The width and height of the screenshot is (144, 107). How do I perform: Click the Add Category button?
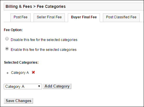click(57, 86)
